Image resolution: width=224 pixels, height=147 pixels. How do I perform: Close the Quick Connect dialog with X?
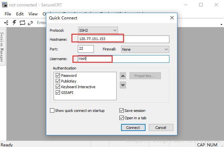tap(172, 18)
